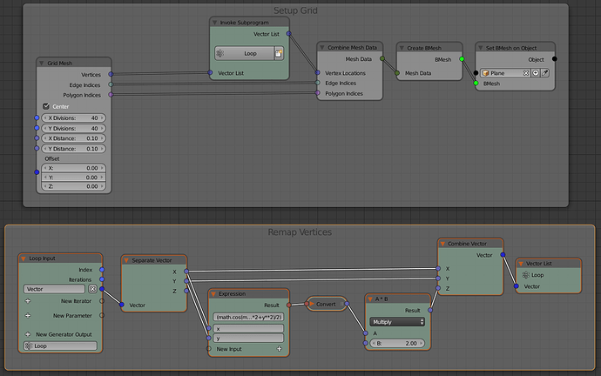Collapse the Invoke Subprogram node
The width and height of the screenshot is (601, 376).
click(214, 23)
